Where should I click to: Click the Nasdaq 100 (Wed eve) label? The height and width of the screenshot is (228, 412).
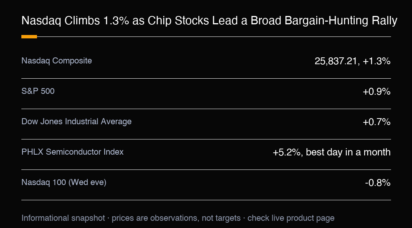64,182
